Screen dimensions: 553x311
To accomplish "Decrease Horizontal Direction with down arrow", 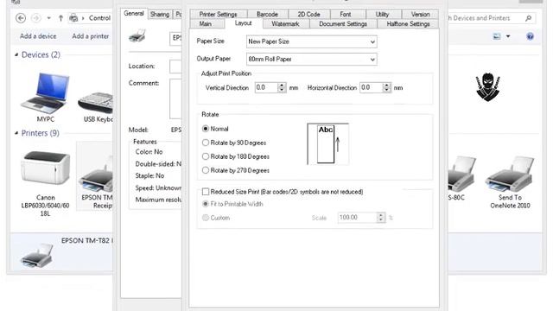I will pyautogui.click(x=386, y=90).
